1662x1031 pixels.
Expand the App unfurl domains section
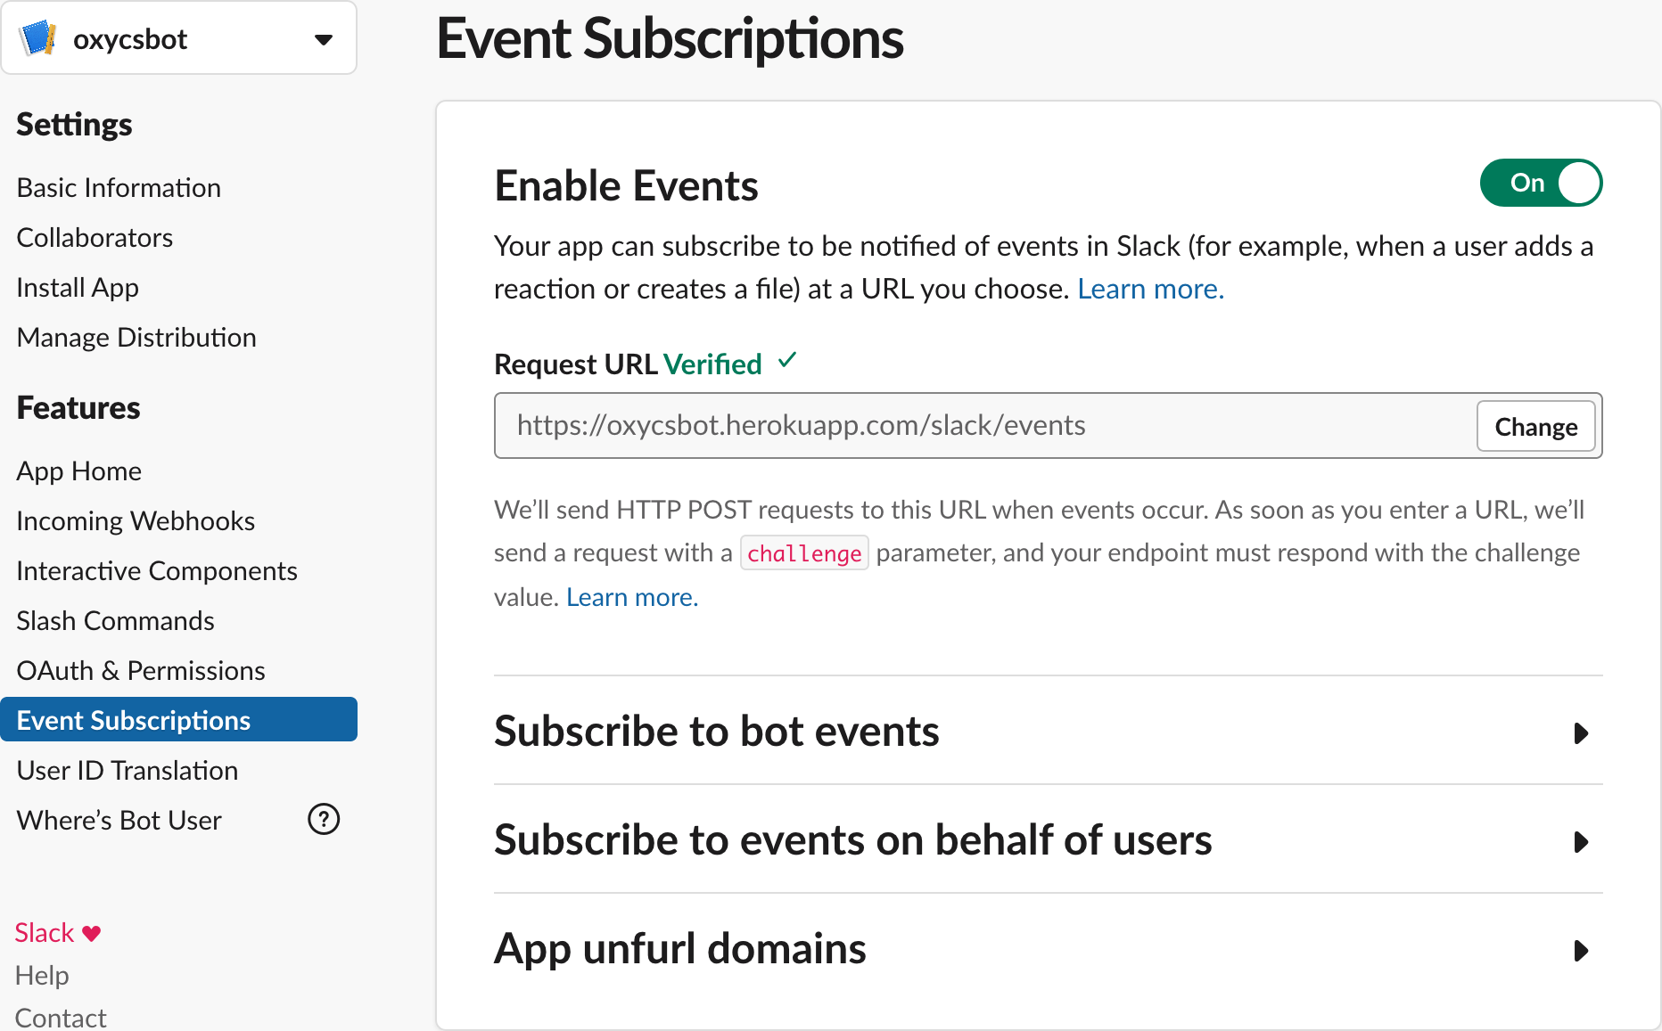(1581, 951)
